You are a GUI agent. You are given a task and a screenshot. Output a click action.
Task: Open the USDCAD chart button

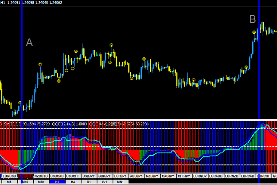coord(57,176)
